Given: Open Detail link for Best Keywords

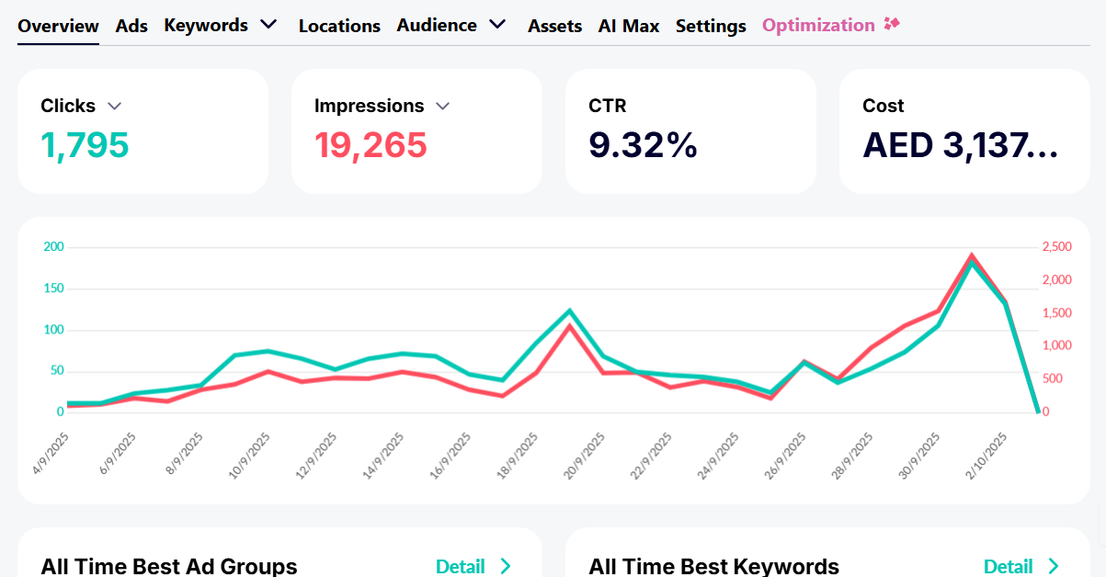Looking at the screenshot, I should 1008,566.
